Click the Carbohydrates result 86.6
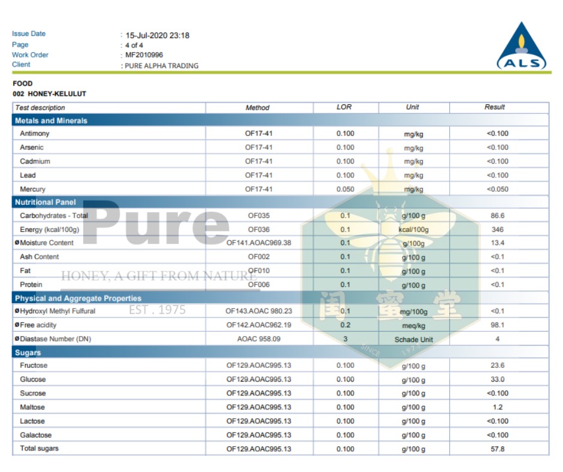The height and width of the screenshot is (472, 563). pos(497,216)
